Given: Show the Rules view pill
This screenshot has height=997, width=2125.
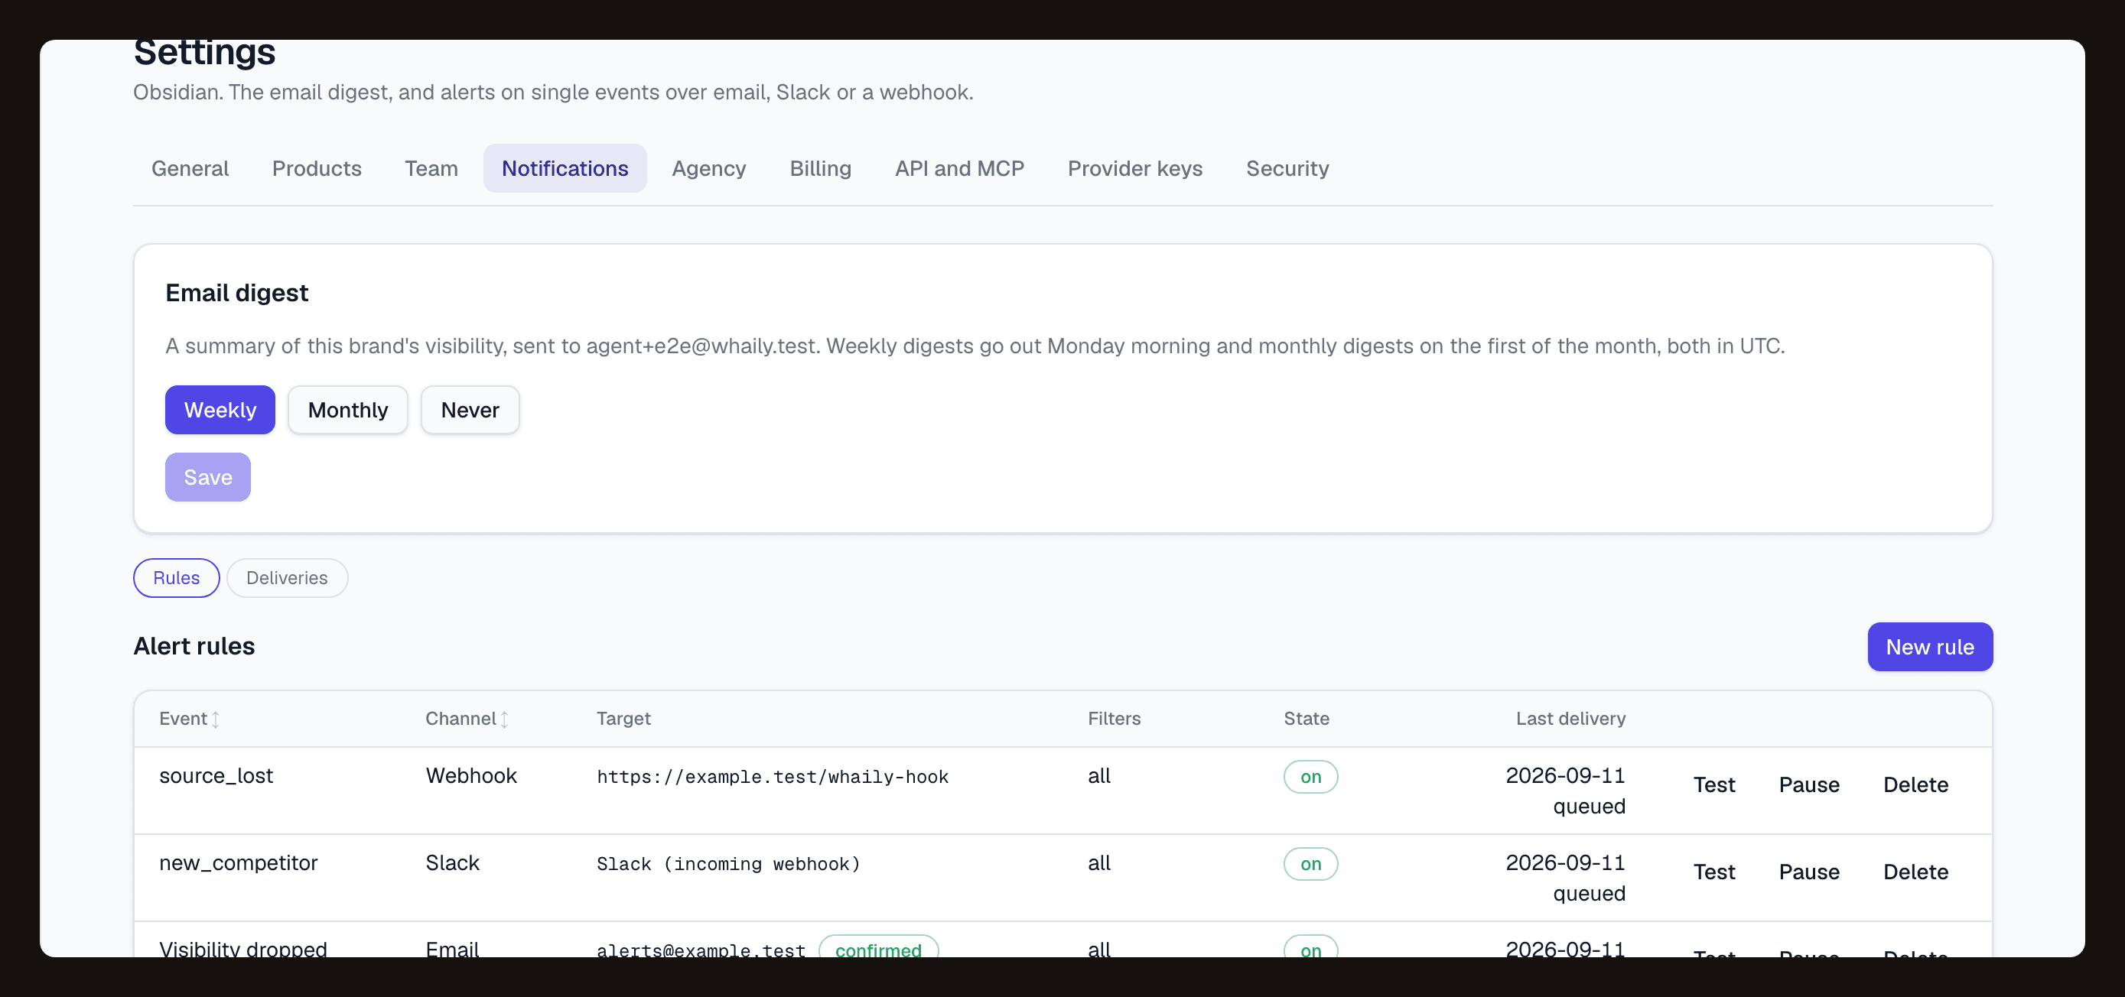Looking at the screenshot, I should tap(177, 578).
